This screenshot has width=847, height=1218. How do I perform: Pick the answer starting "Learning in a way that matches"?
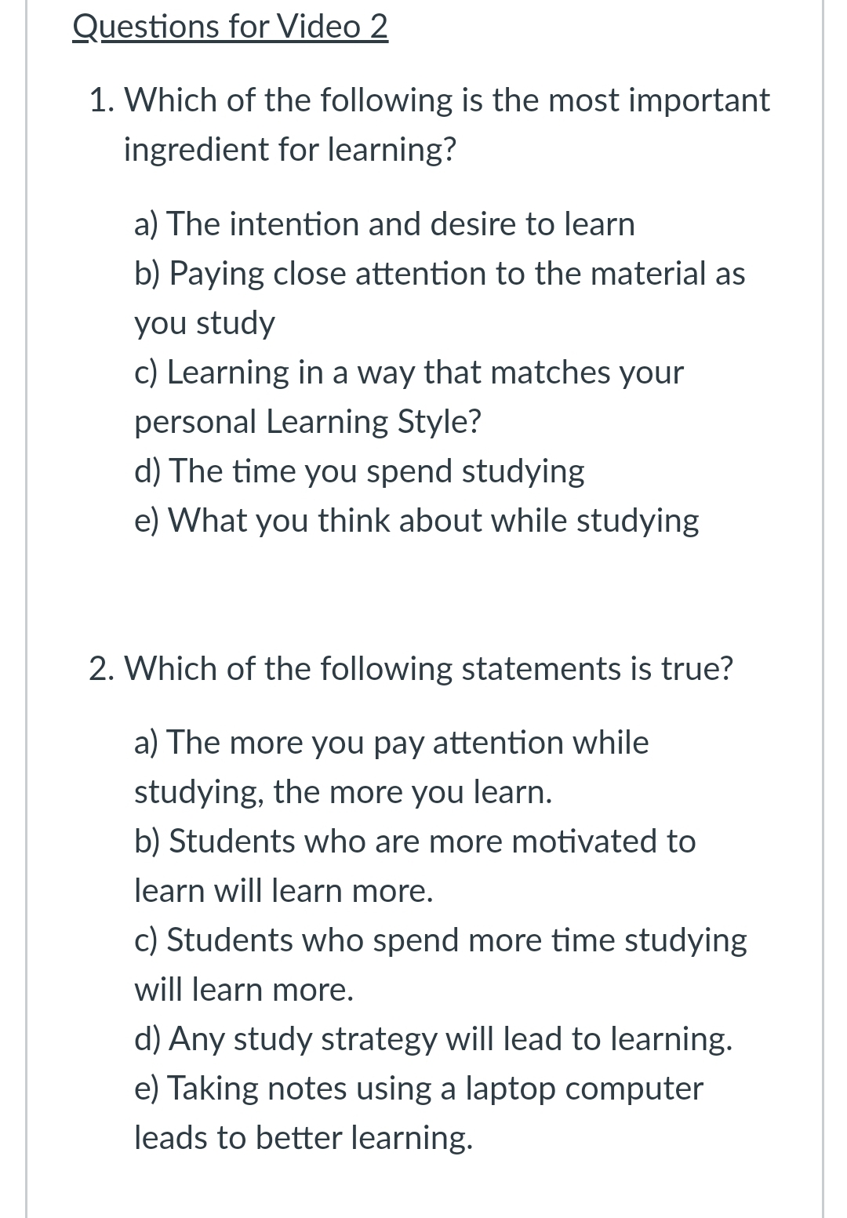point(409,373)
